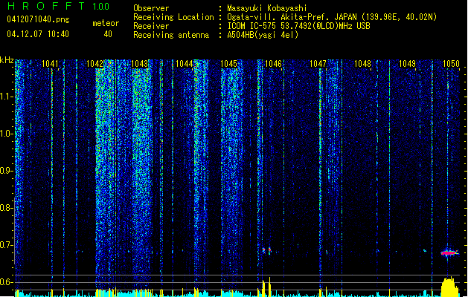Viewport: 468px width, 297px height.
Task: Click the bright magenta meteor echo near 1050
Action: pyautogui.click(x=449, y=253)
